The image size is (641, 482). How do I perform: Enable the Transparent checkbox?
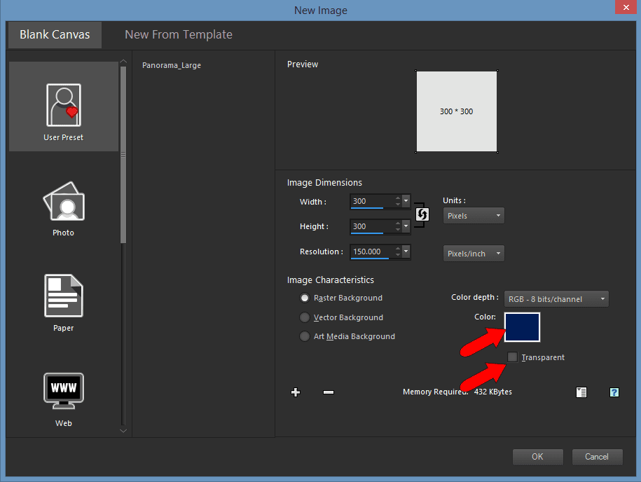click(x=512, y=357)
